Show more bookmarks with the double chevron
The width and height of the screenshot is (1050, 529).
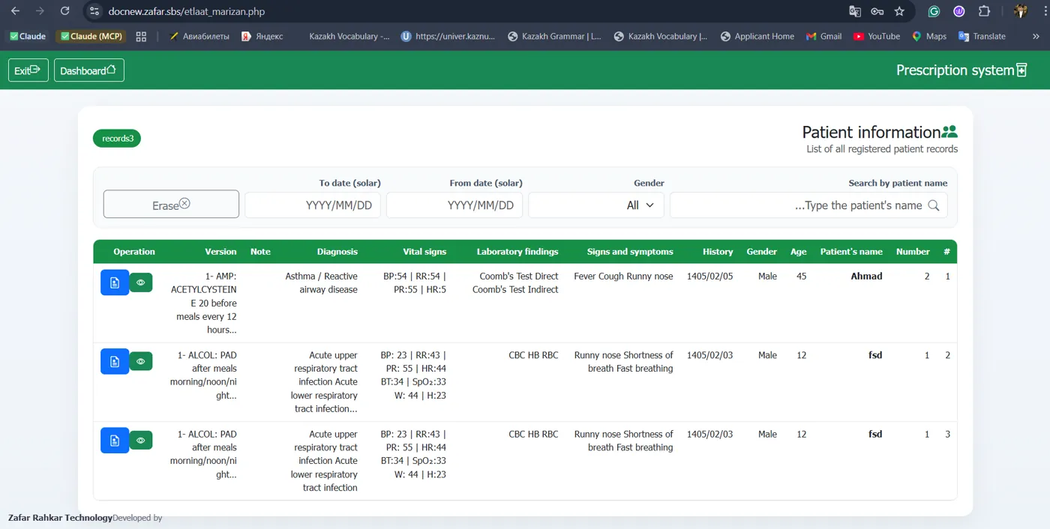[1036, 36]
